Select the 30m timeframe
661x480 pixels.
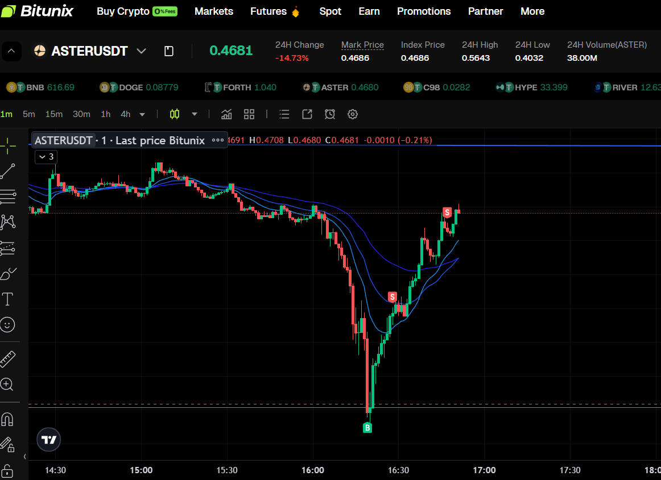click(81, 114)
